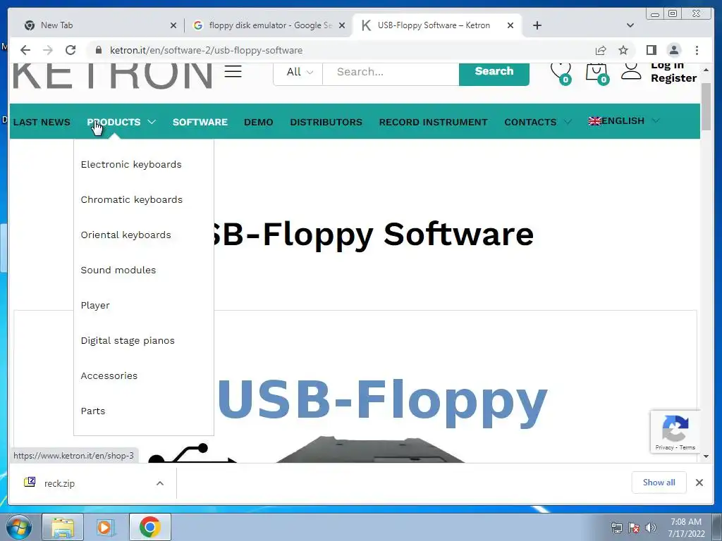Open a new browser tab
The width and height of the screenshot is (722, 541).
coord(537,25)
